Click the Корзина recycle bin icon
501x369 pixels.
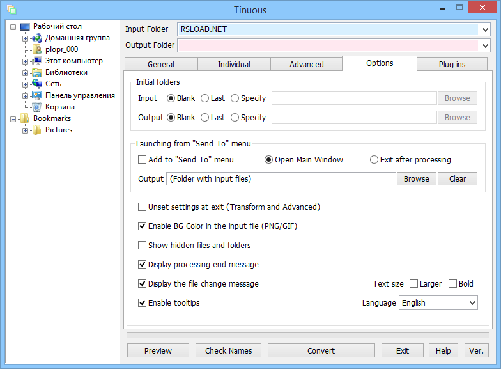coord(37,107)
